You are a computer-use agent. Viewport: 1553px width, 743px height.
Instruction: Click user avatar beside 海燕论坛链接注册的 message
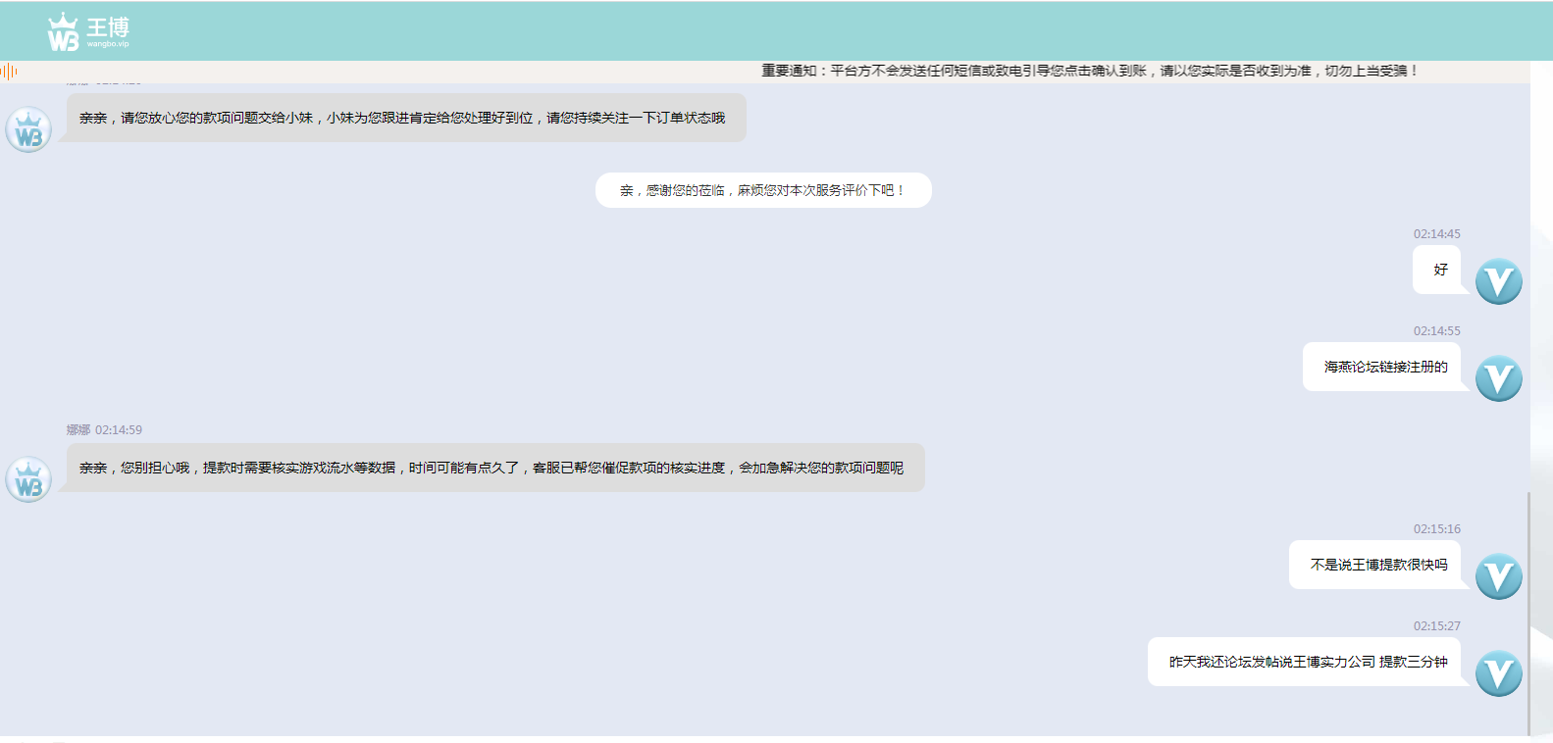(1498, 378)
